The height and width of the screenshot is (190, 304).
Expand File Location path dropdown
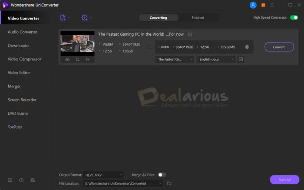[x=123, y=183]
